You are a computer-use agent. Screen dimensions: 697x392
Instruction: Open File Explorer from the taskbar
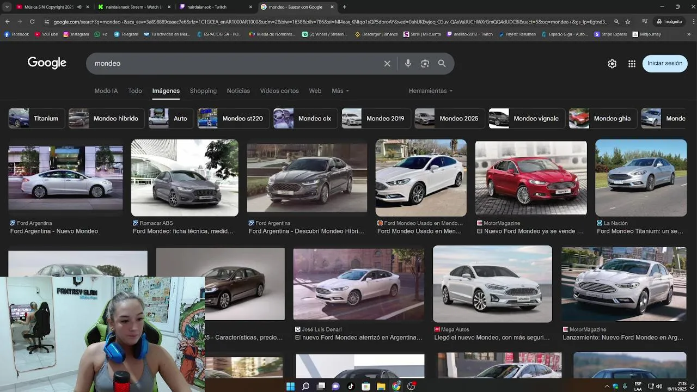point(381,386)
